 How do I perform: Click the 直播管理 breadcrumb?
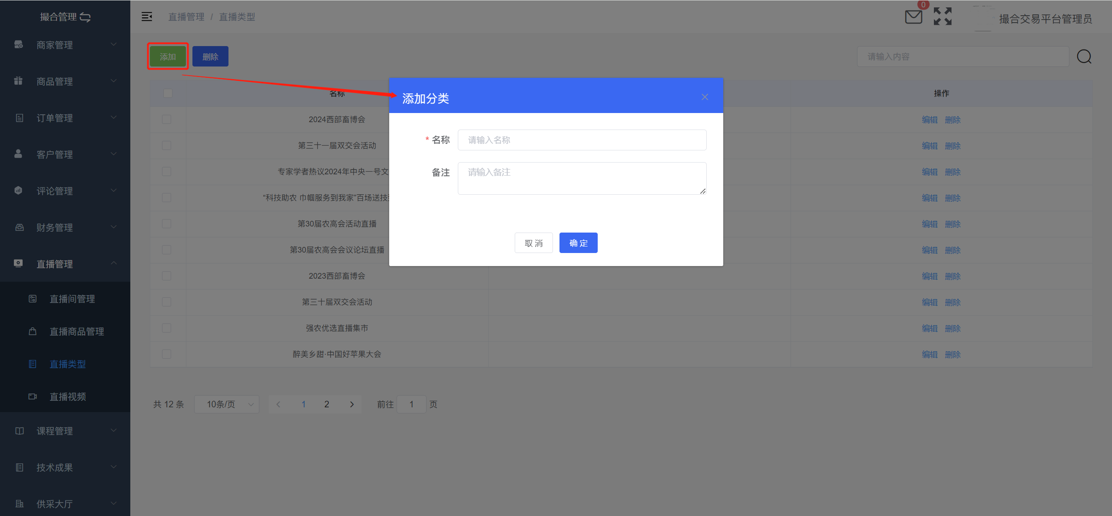tap(186, 17)
